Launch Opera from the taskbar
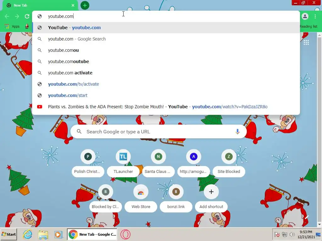The width and height of the screenshot is (322, 241). tap(125, 234)
